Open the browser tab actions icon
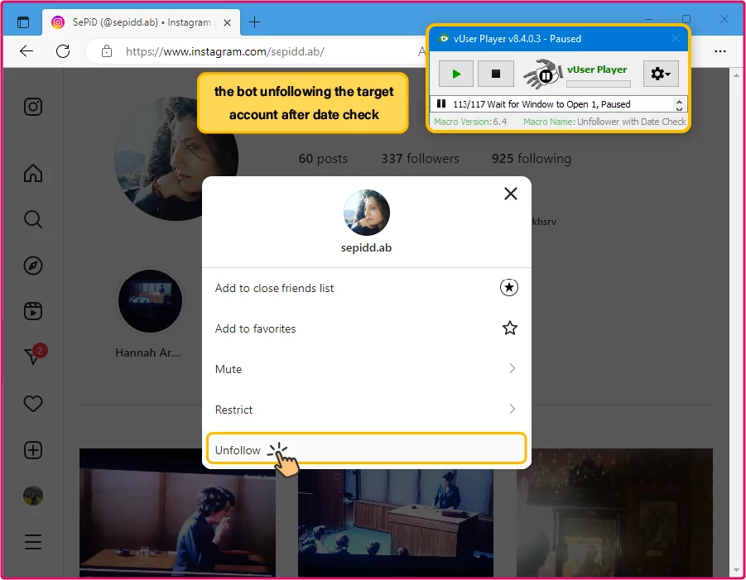This screenshot has height=580, width=746. click(x=23, y=22)
